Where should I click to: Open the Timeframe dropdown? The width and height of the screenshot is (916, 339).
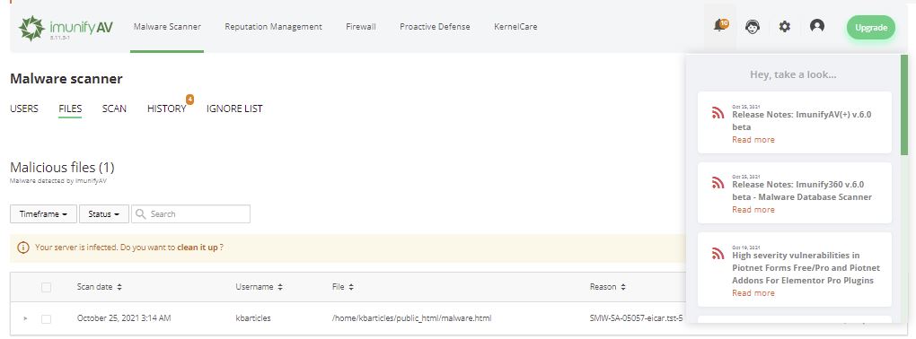43,214
